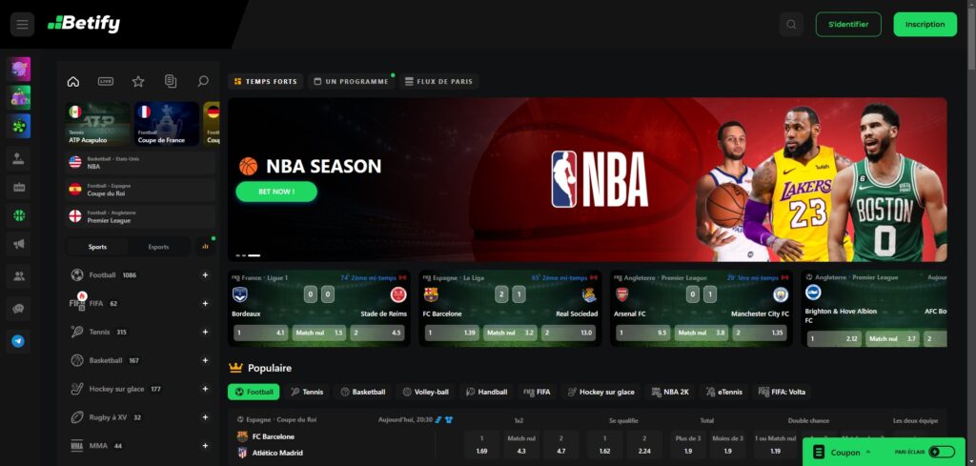Click Inscription sign-up button
Viewport: 976px width, 466px height.
tap(925, 24)
